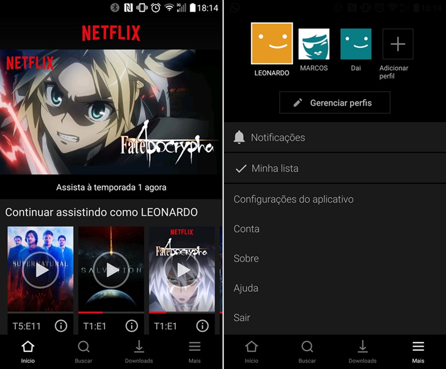The width and height of the screenshot is (446, 369).
Task: Open info icon for Fate/Apocrypha T1:E1
Action: (203, 326)
